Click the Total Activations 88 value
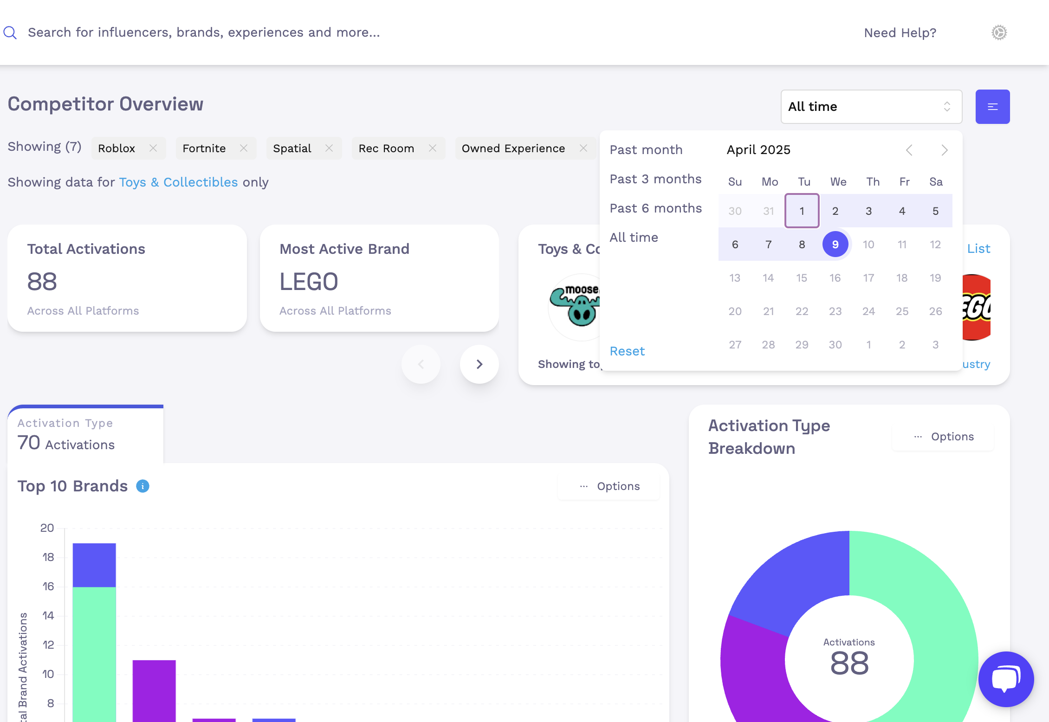This screenshot has height=722, width=1049. click(x=42, y=282)
